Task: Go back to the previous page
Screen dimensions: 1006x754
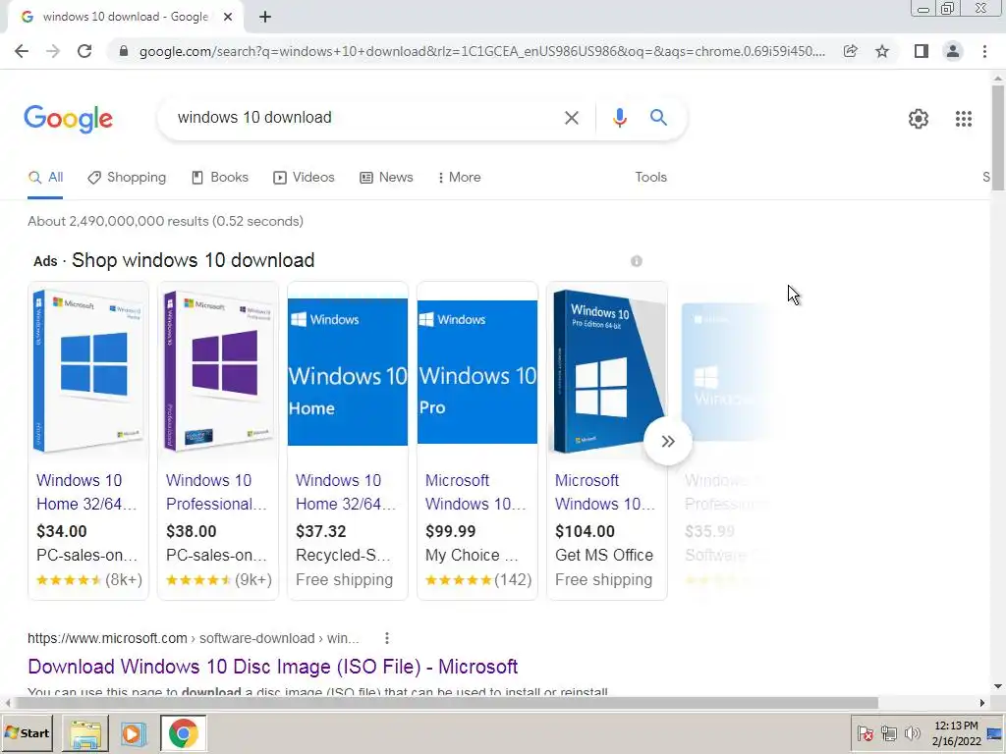Action: point(22,51)
